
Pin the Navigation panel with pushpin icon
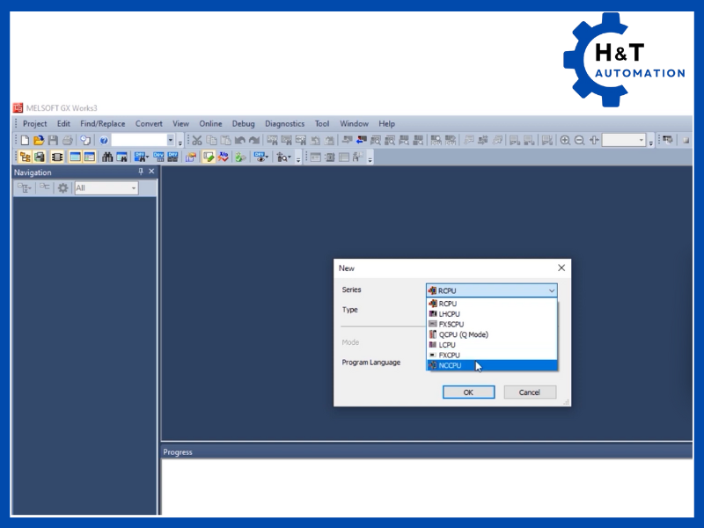click(141, 172)
